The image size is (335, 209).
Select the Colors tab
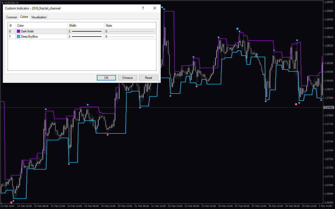pyautogui.click(x=24, y=17)
